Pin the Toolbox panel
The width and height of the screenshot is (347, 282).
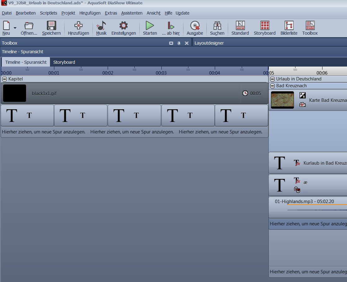(179, 43)
